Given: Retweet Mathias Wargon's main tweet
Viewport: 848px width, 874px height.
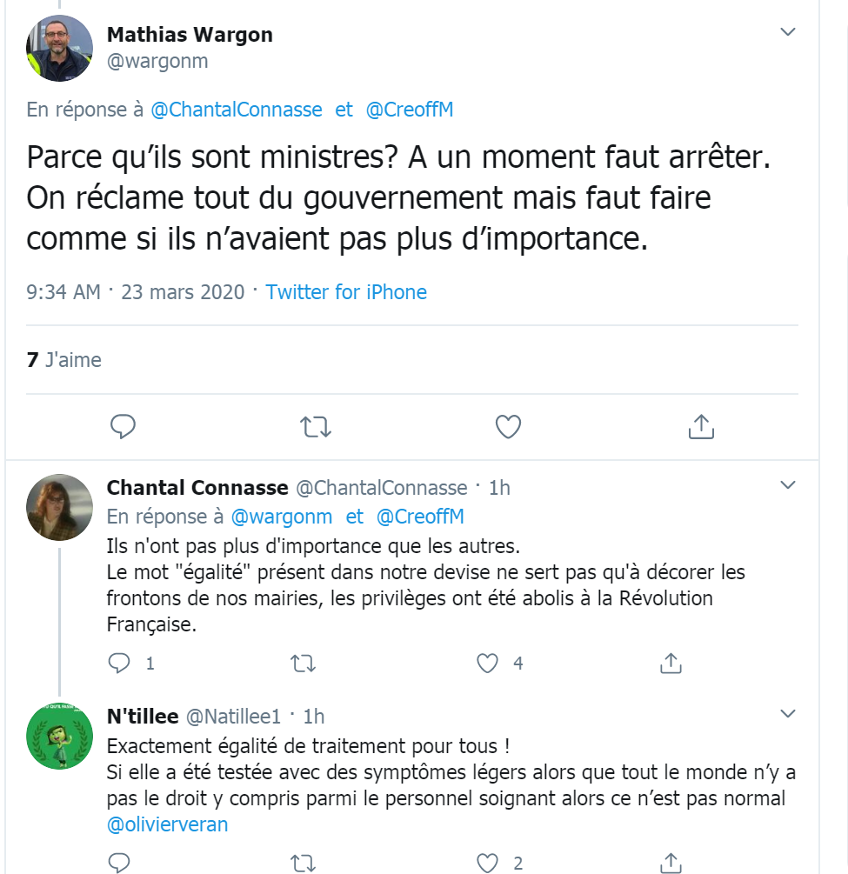Looking at the screenshot, I should click(315, 426).
